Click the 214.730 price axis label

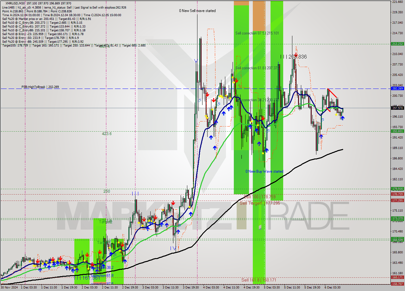pos(397,33)
